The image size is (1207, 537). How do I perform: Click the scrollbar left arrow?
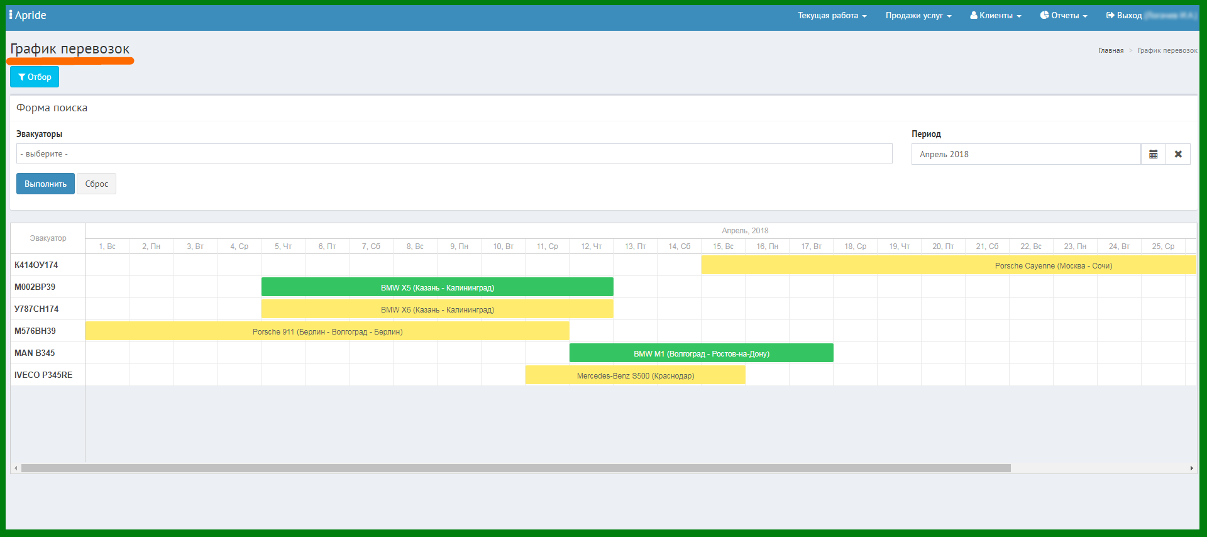[16, 468]
